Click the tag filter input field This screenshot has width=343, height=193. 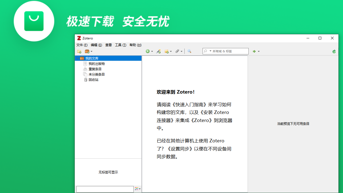tap(105, 189)
